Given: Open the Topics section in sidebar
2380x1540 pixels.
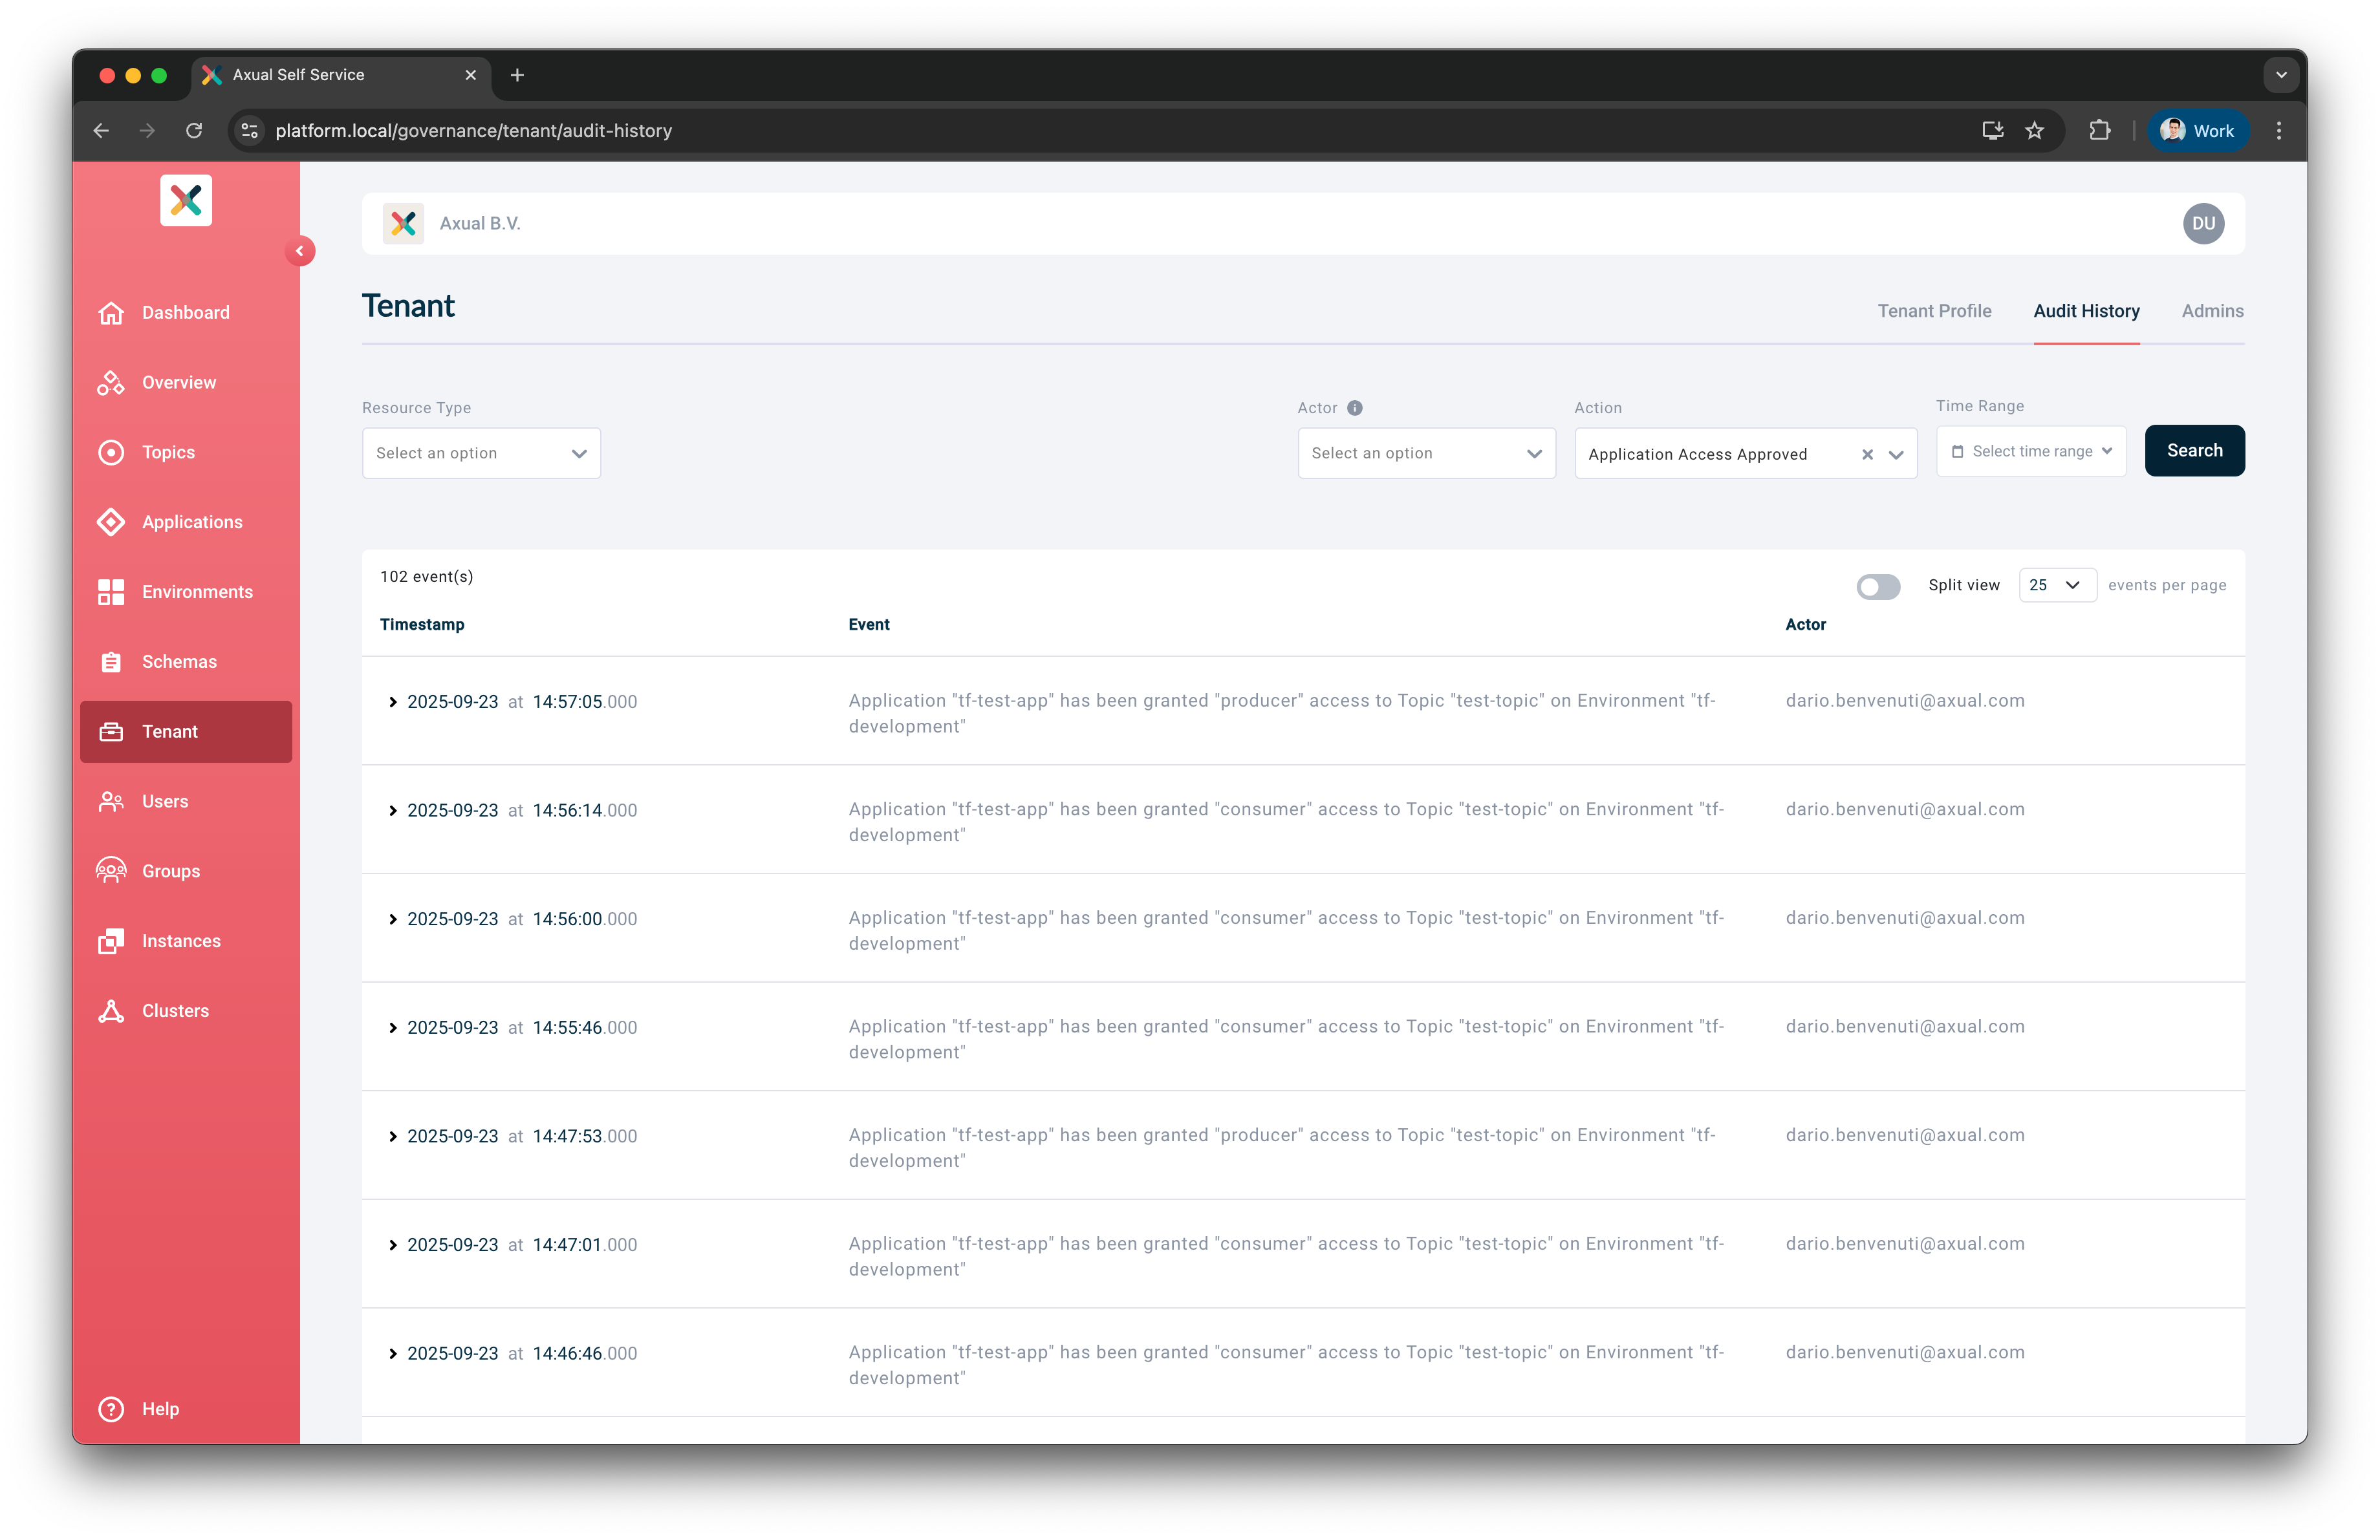Looking at the screenshot, I should [168, 452].
